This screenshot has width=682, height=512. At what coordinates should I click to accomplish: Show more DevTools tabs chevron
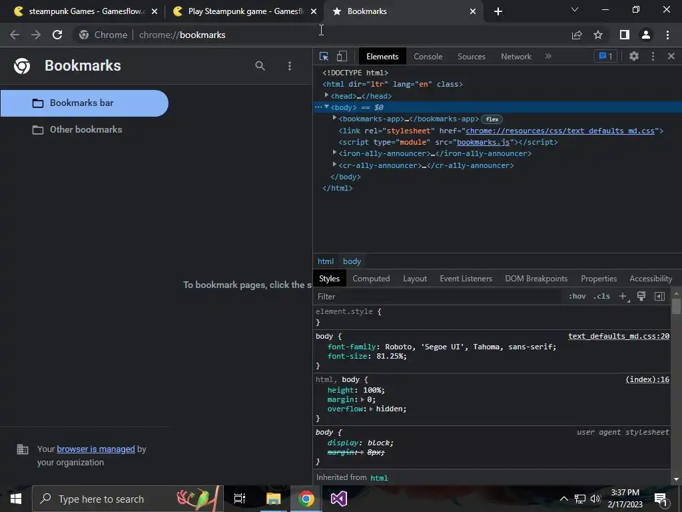[x=548, y=56]
